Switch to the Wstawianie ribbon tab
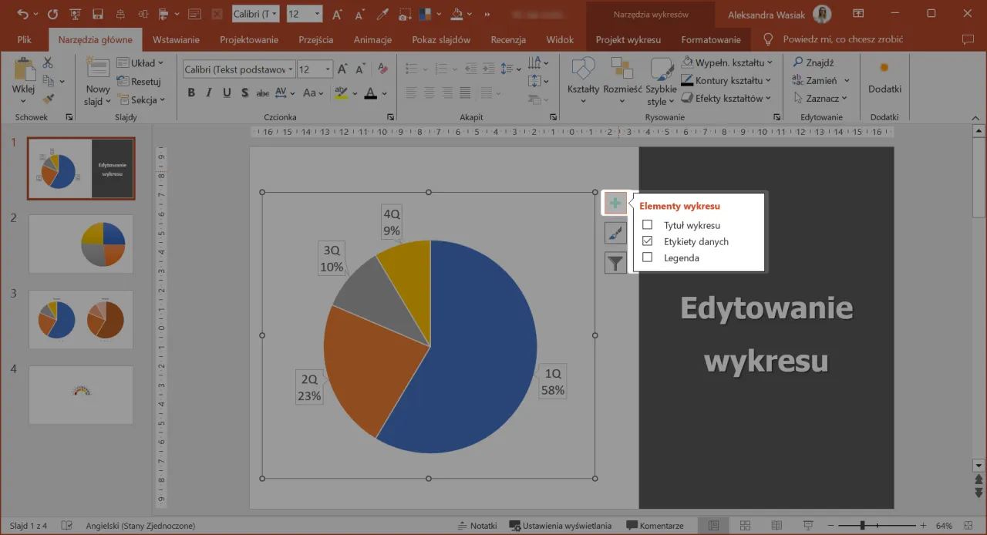The height and width of the screenshot is (535, 987). 177,39
